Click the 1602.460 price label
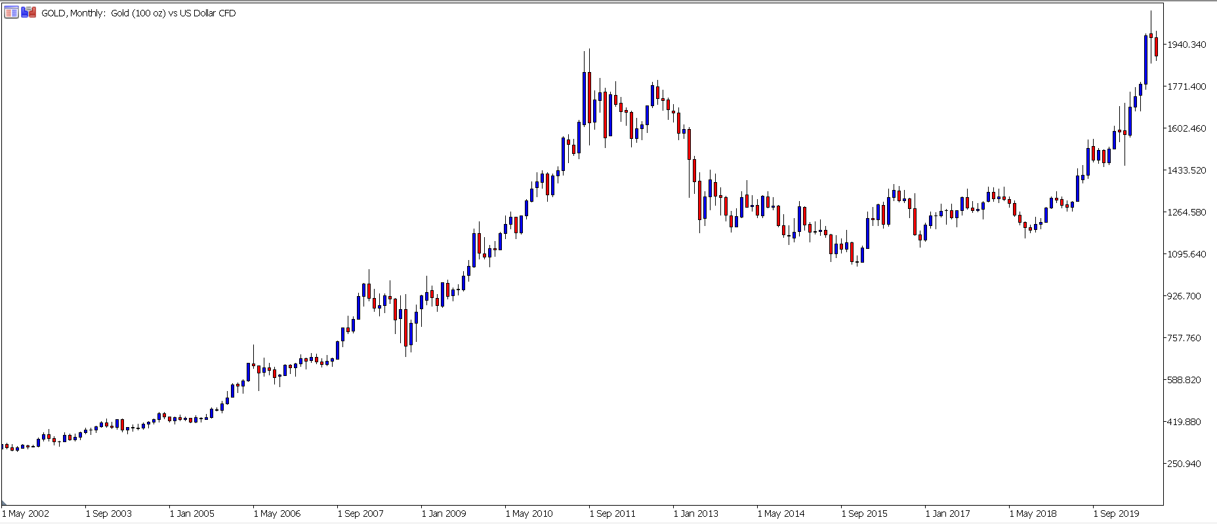 tap(1186, 128)
